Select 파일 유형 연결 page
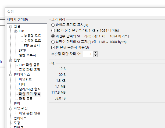The image size is (165, 128). pos(30,113)
